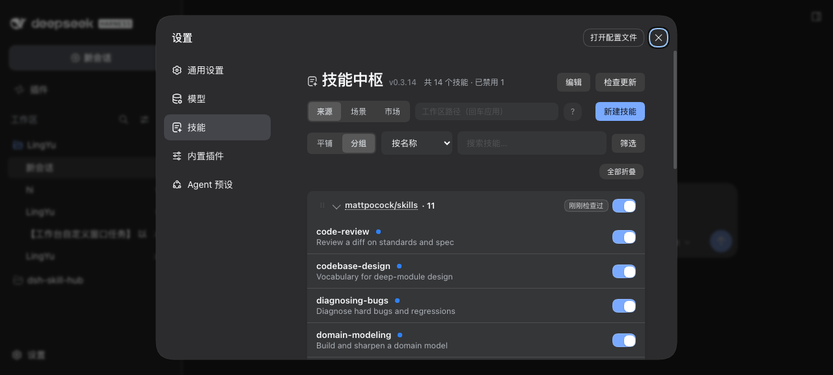
Task: Click the 刚刚检查过 status badge
Action: (586, 205)
